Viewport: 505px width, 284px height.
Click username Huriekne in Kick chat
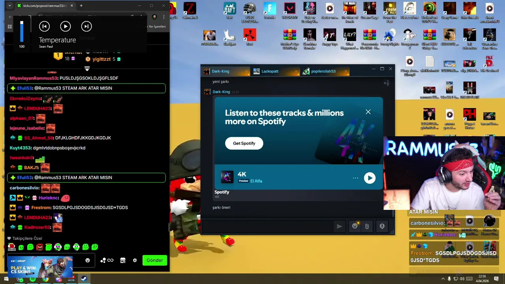click(49, 198)
